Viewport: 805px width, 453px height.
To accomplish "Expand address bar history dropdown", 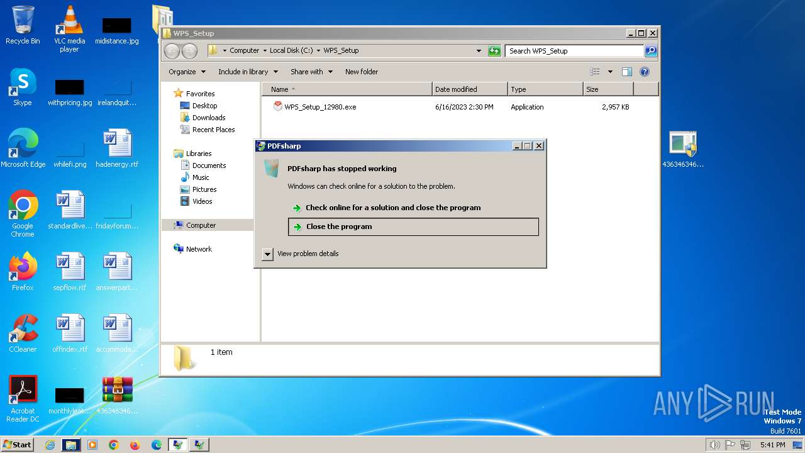I will click(x=479, y=51).
